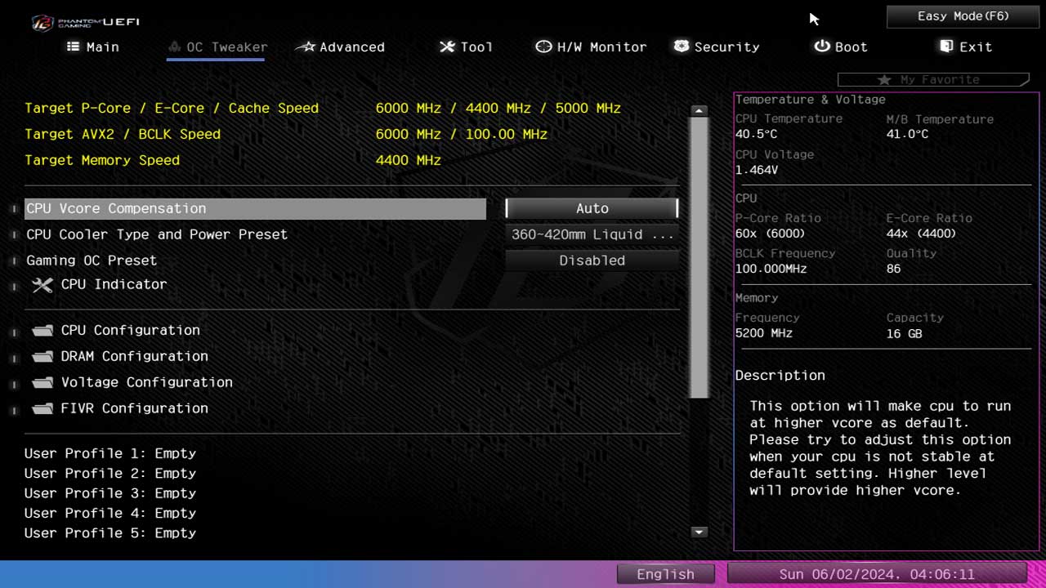
Task: Click the settings list scrollbar thumb
Action: tap(699, 258)
